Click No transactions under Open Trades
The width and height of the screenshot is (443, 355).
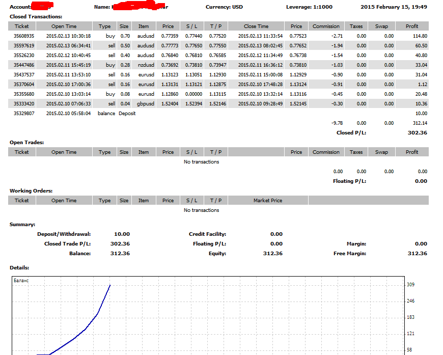(202, 161)
